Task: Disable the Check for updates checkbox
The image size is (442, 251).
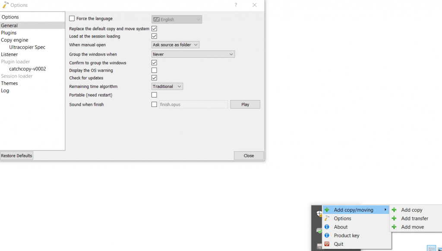Action: [154, 78]
